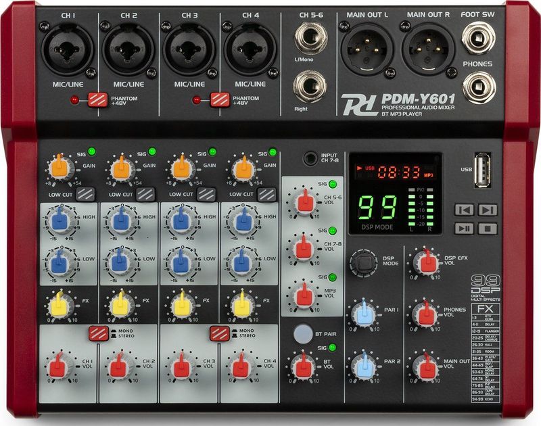Toggle mono/stereo switch for CH 3-4
The width and height of the screenshot is (541, 426).
point(219,333)
